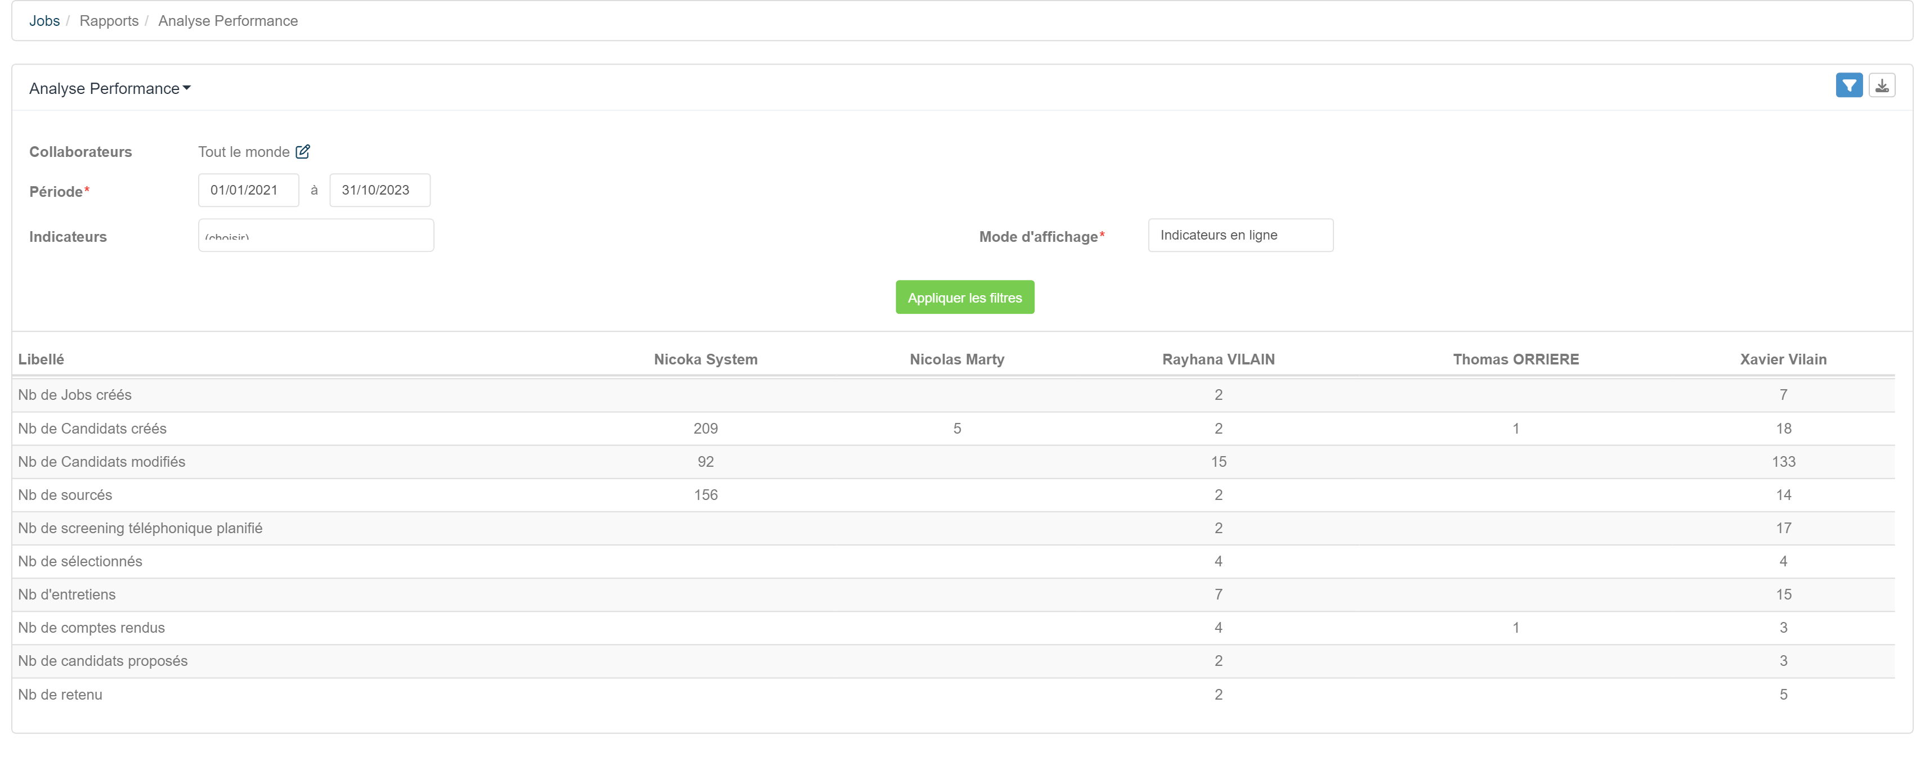Click Xavier Vilain's Candidats créés value 18
The height and width of the screenshot is (757, 1925).
[1783, 429]
